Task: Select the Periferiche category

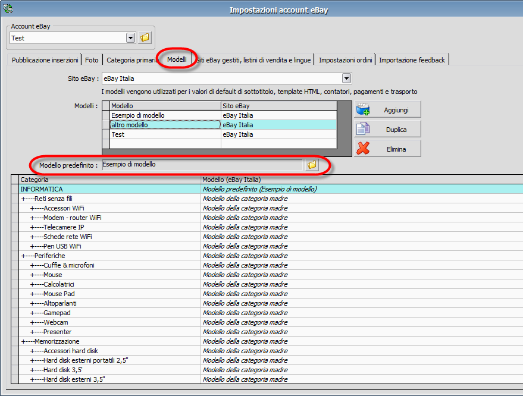Action: click(x=109, y=256)
